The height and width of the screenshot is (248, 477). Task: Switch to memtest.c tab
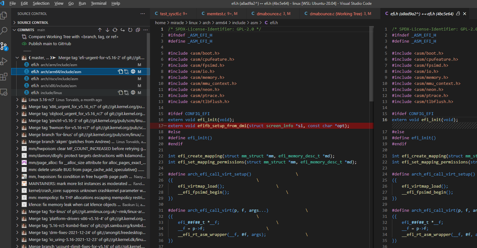tap(222, 14)
